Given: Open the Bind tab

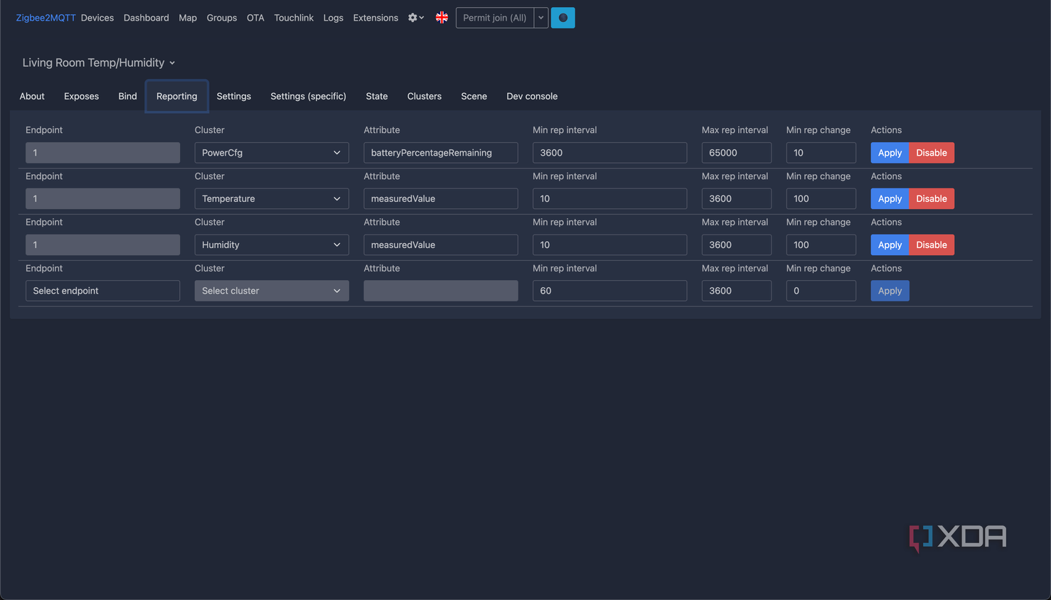Looking at the screenshot, I should click(x=128, y=96).
